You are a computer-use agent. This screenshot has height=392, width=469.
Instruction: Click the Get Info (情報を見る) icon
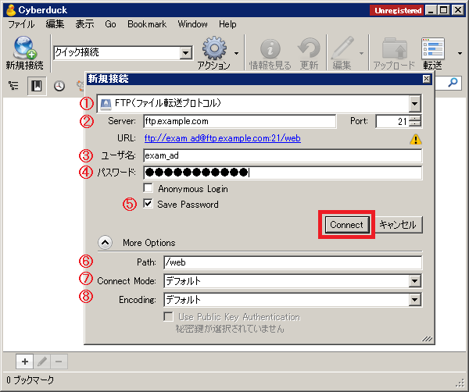pos(270,48)
